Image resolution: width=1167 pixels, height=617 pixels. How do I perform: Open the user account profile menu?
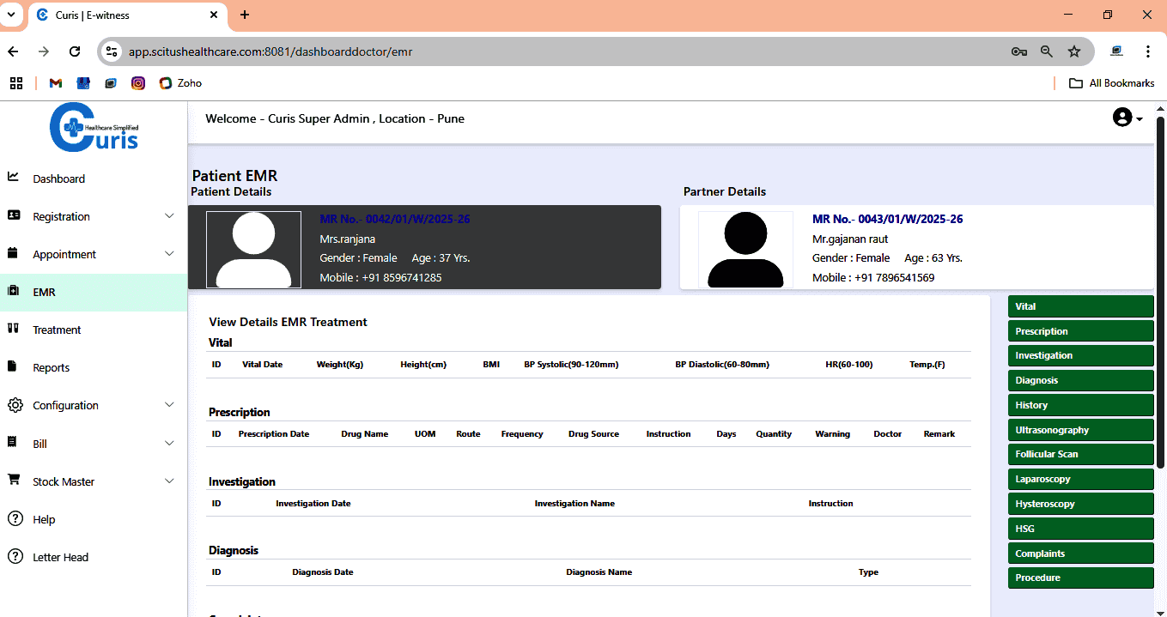click(x=1127, y=118)
